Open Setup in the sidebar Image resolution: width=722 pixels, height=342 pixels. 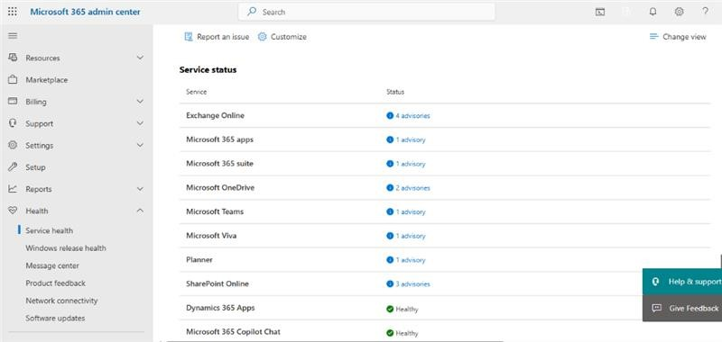tap(35, 167)
